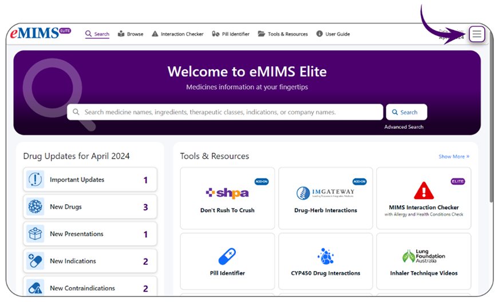Click the ELITE badge on Interaction Checker card

click(x=458, y=181)
